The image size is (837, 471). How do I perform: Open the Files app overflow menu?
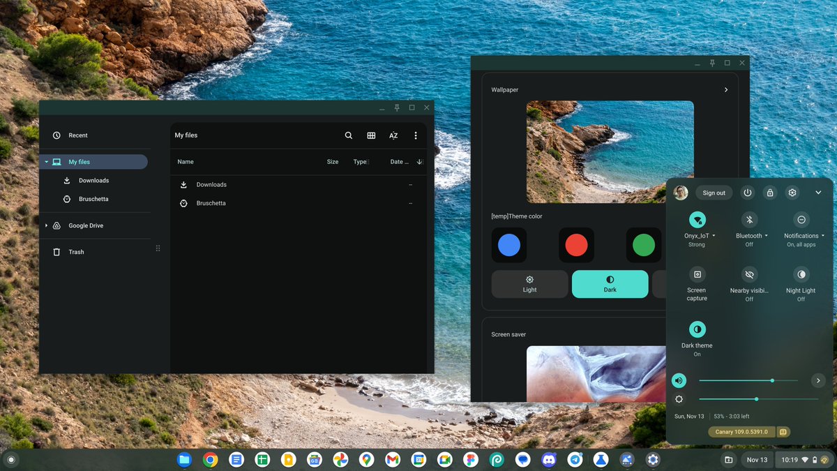pos(416,135)
